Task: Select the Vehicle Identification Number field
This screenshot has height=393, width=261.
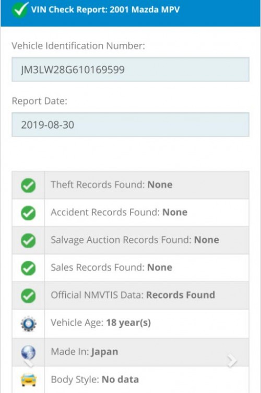Action: 130,70
